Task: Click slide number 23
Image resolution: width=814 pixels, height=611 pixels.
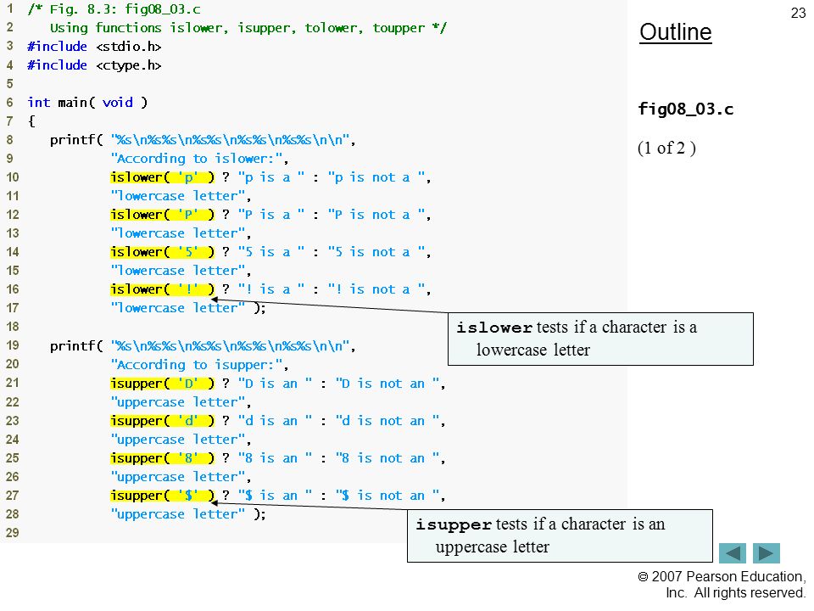Action: click(798, 13)
